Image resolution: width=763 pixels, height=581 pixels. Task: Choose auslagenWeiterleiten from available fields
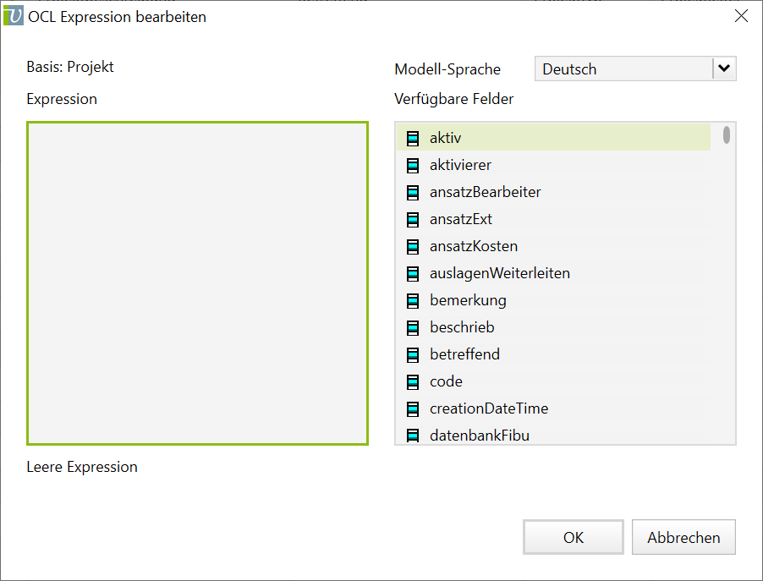(x=499, y=273)
